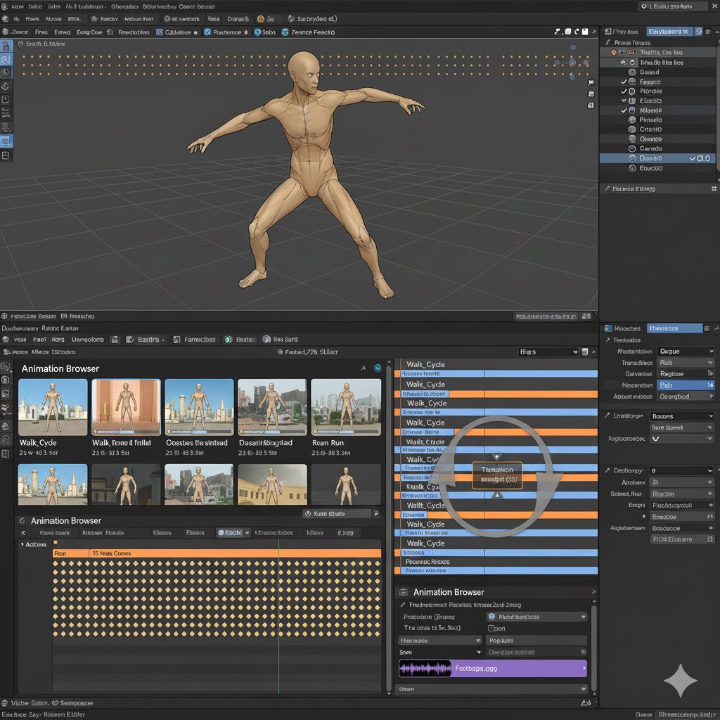This screenshot has width=720, height=720.
Task: Open the Basdrs menu in lower toolbar
Action: pos(145,340)
